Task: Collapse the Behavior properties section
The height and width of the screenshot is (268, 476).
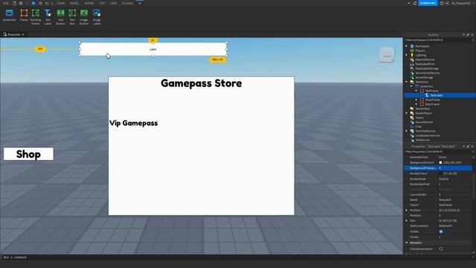Action: pyautogui.click(x=407, y=243)
